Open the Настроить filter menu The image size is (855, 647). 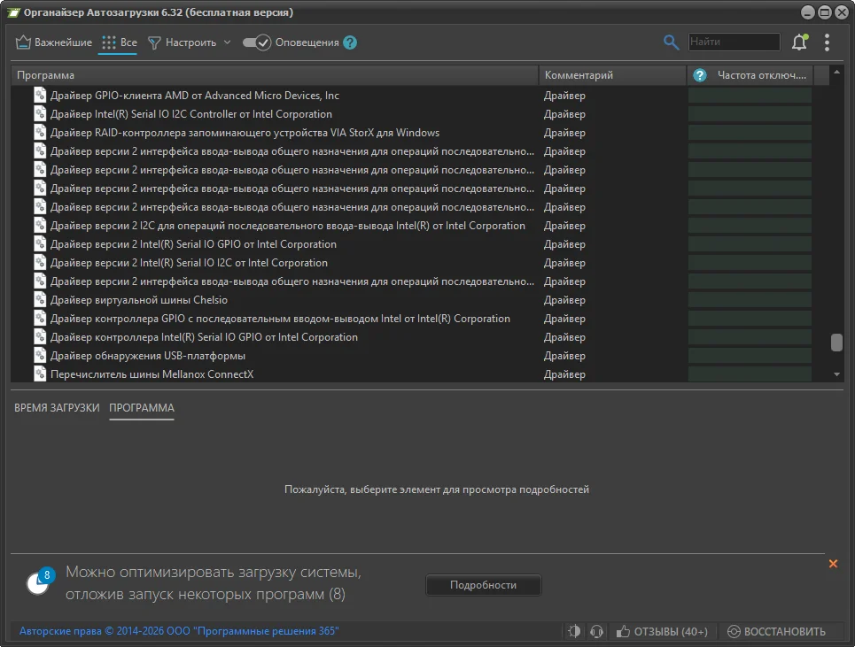pos(190,42)
